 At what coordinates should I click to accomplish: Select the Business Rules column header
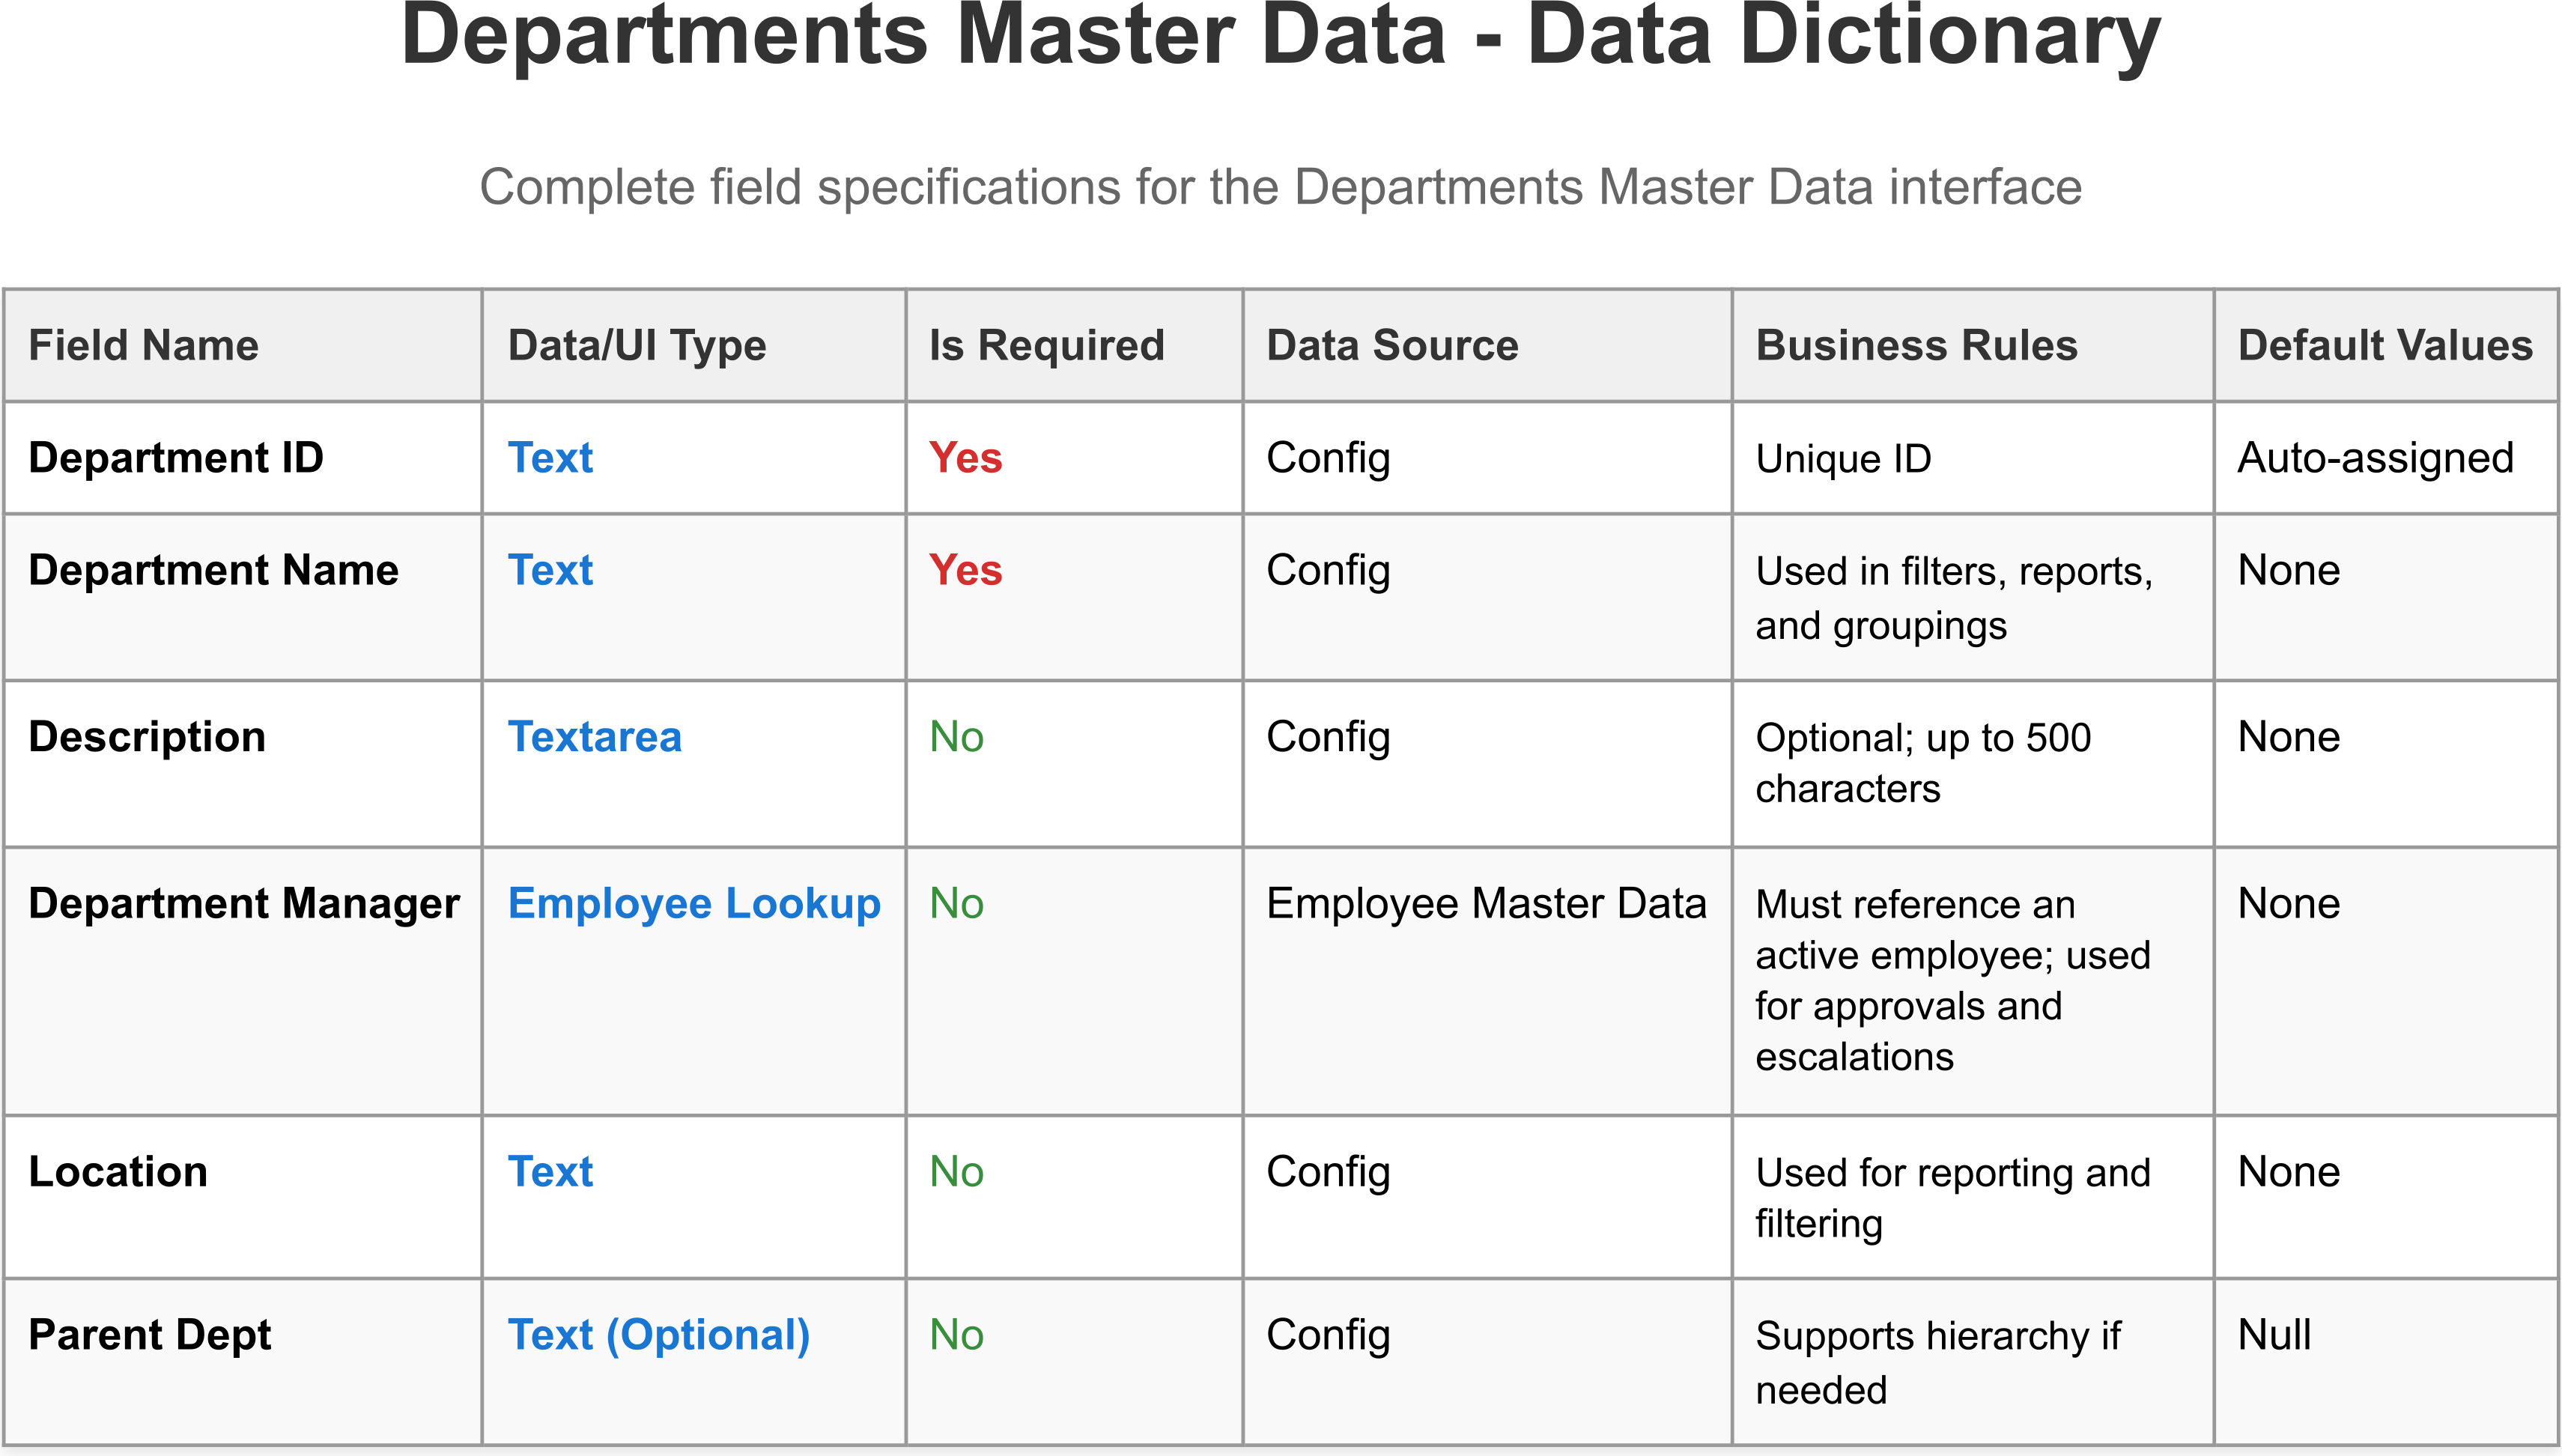click(x=1916, y=346)
